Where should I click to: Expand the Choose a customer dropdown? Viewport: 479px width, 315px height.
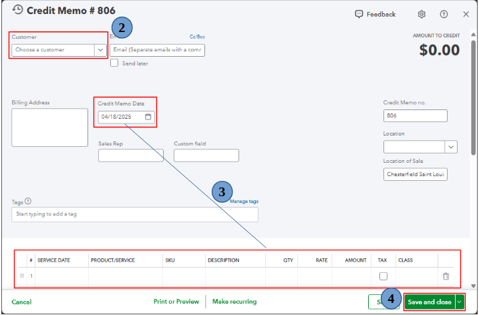[100, 50]
